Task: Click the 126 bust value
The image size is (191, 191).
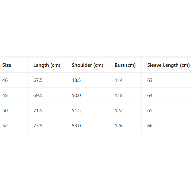Action: (119, 126)
